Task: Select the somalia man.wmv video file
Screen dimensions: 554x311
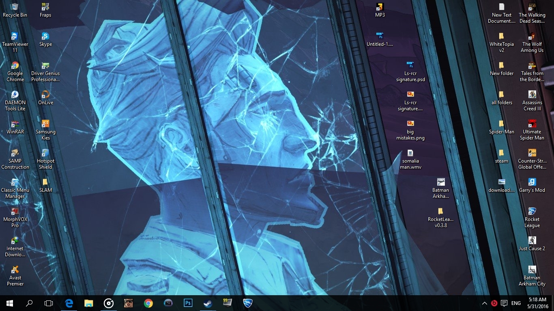Action: [x=410, y=159]
